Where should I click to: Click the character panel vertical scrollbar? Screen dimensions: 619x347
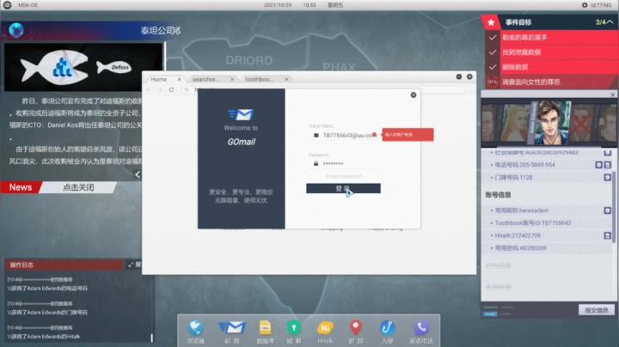click(x=614, y=207)
